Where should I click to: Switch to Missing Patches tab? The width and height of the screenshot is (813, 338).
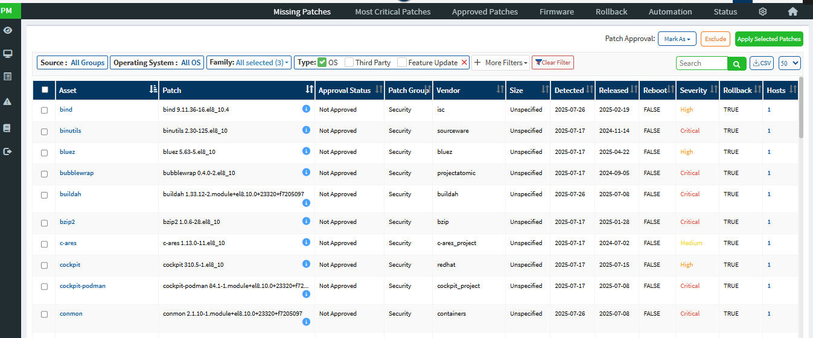302,11
